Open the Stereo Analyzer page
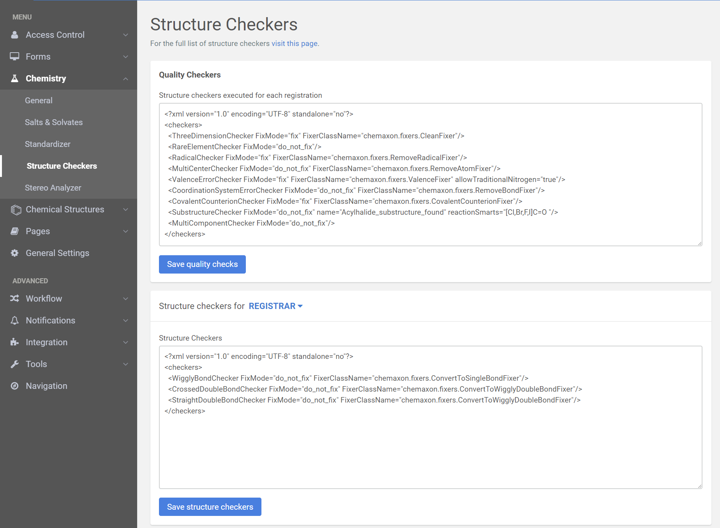This screenshot has height=528, width=720. point(69,188)
